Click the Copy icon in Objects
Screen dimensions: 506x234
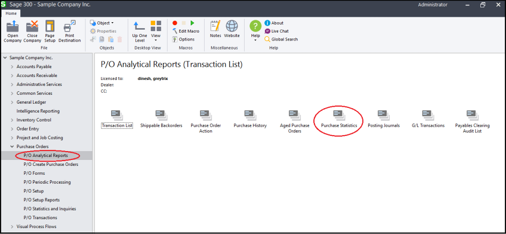pos(102,39)
